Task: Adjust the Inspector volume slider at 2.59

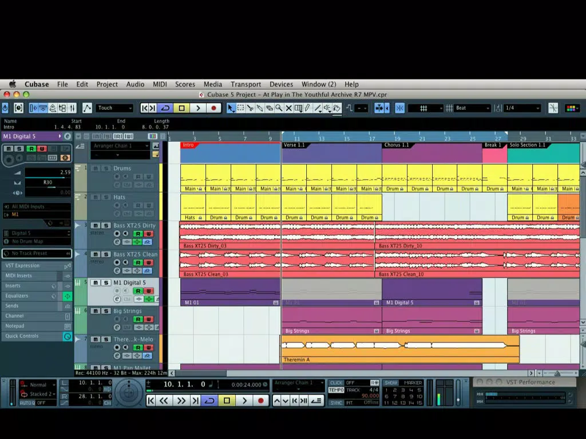Action: (47, 173)
